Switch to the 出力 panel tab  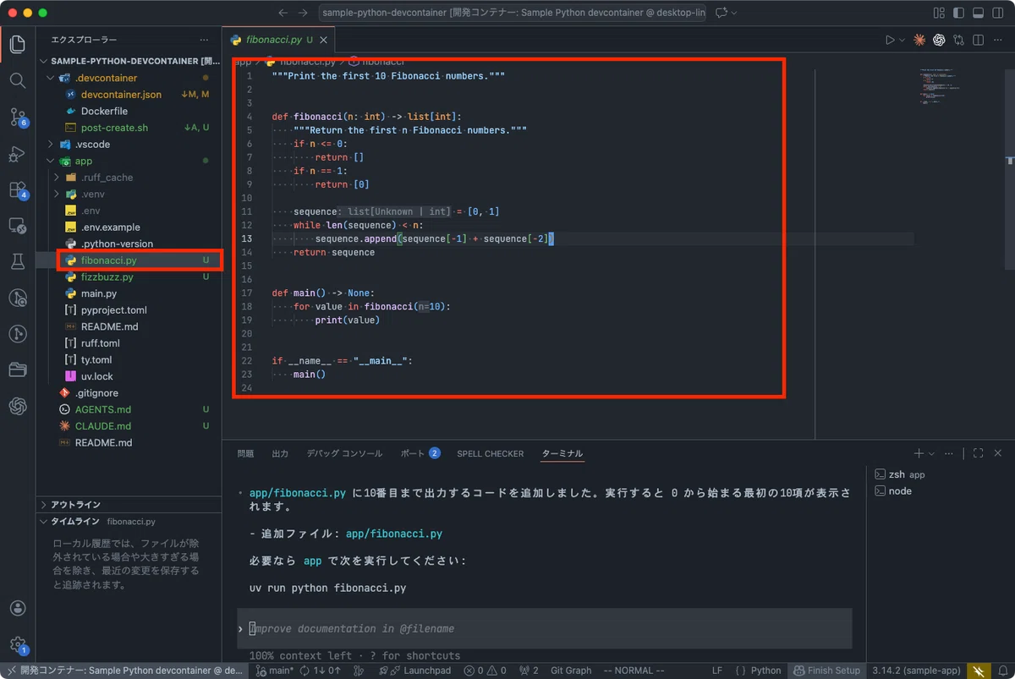(280, 453)
